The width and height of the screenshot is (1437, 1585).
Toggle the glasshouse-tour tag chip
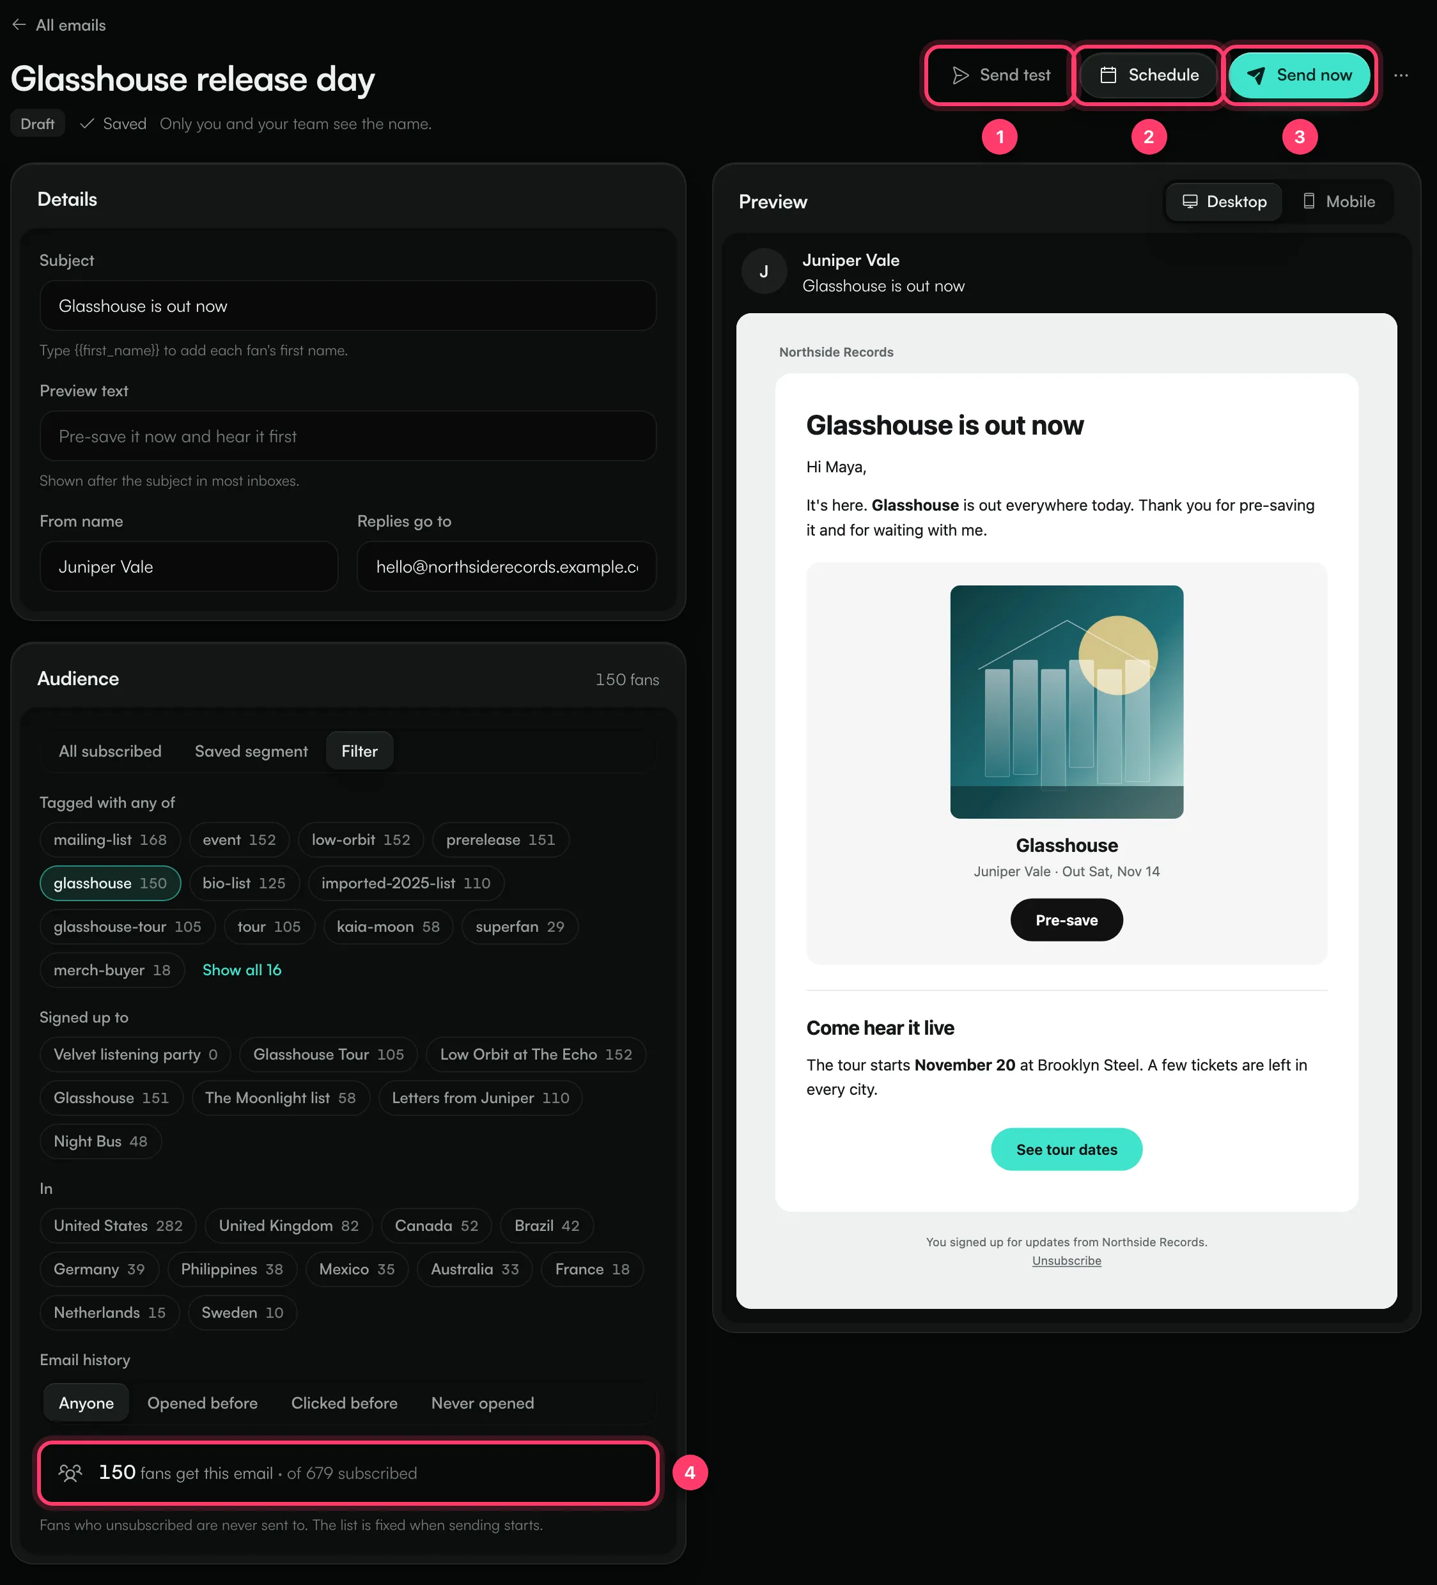click(x=127, y=926)
